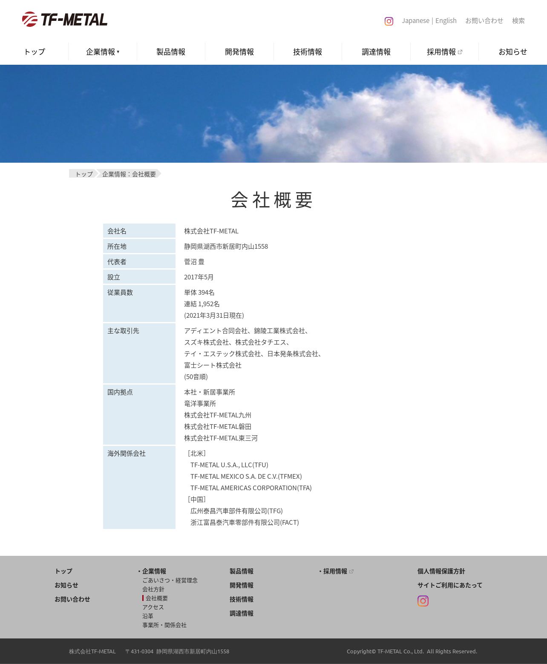This screenshot has height=664, width=547.
Task: Click external link icon beside 採用情報 in main nav
Action: (460, 52)
